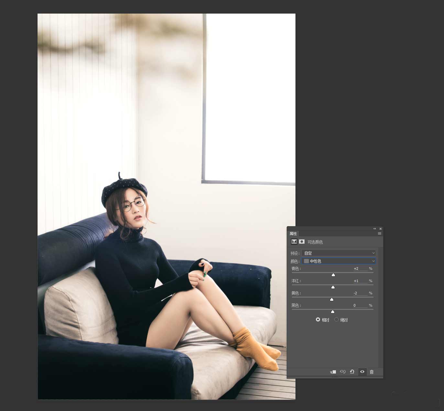Open the 颜色 dropdown showing 中性色
Screen dimensions: 444x411
(339, 261)
